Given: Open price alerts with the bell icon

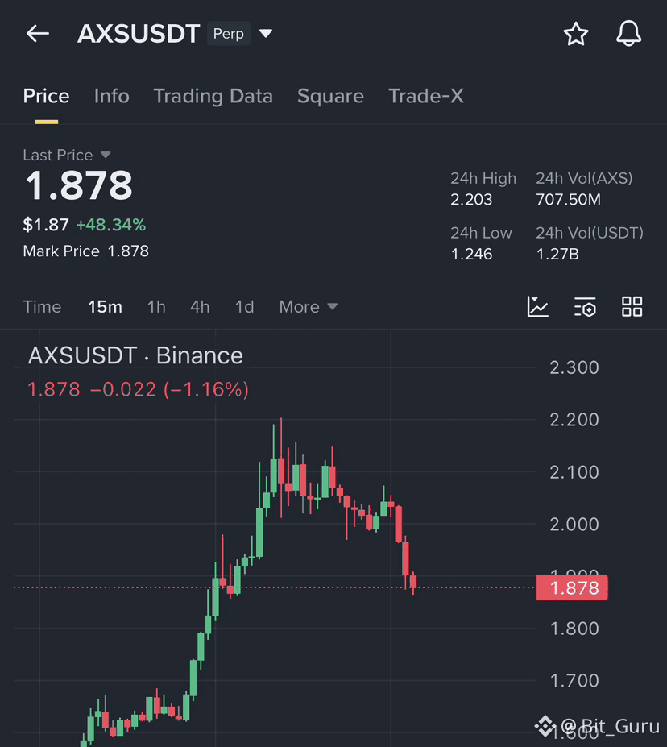Looking at the screenshot, I should coord(628,34).
